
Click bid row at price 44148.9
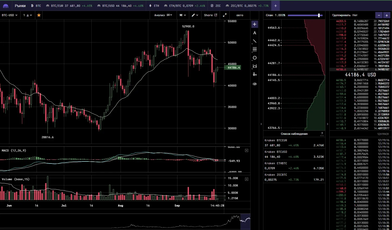pos(360,128)
